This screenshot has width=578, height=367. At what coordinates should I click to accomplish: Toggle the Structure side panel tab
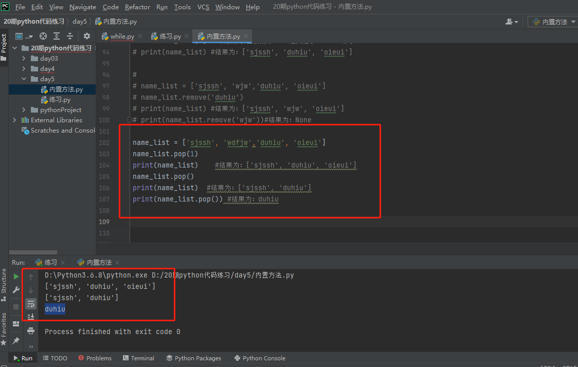point(4,284)
